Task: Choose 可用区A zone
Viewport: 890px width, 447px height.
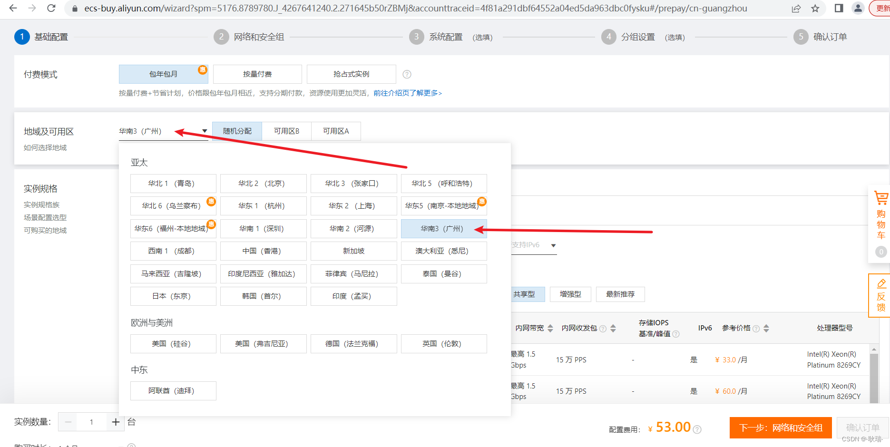Action: pyautogui.click(x=336, y=131)
